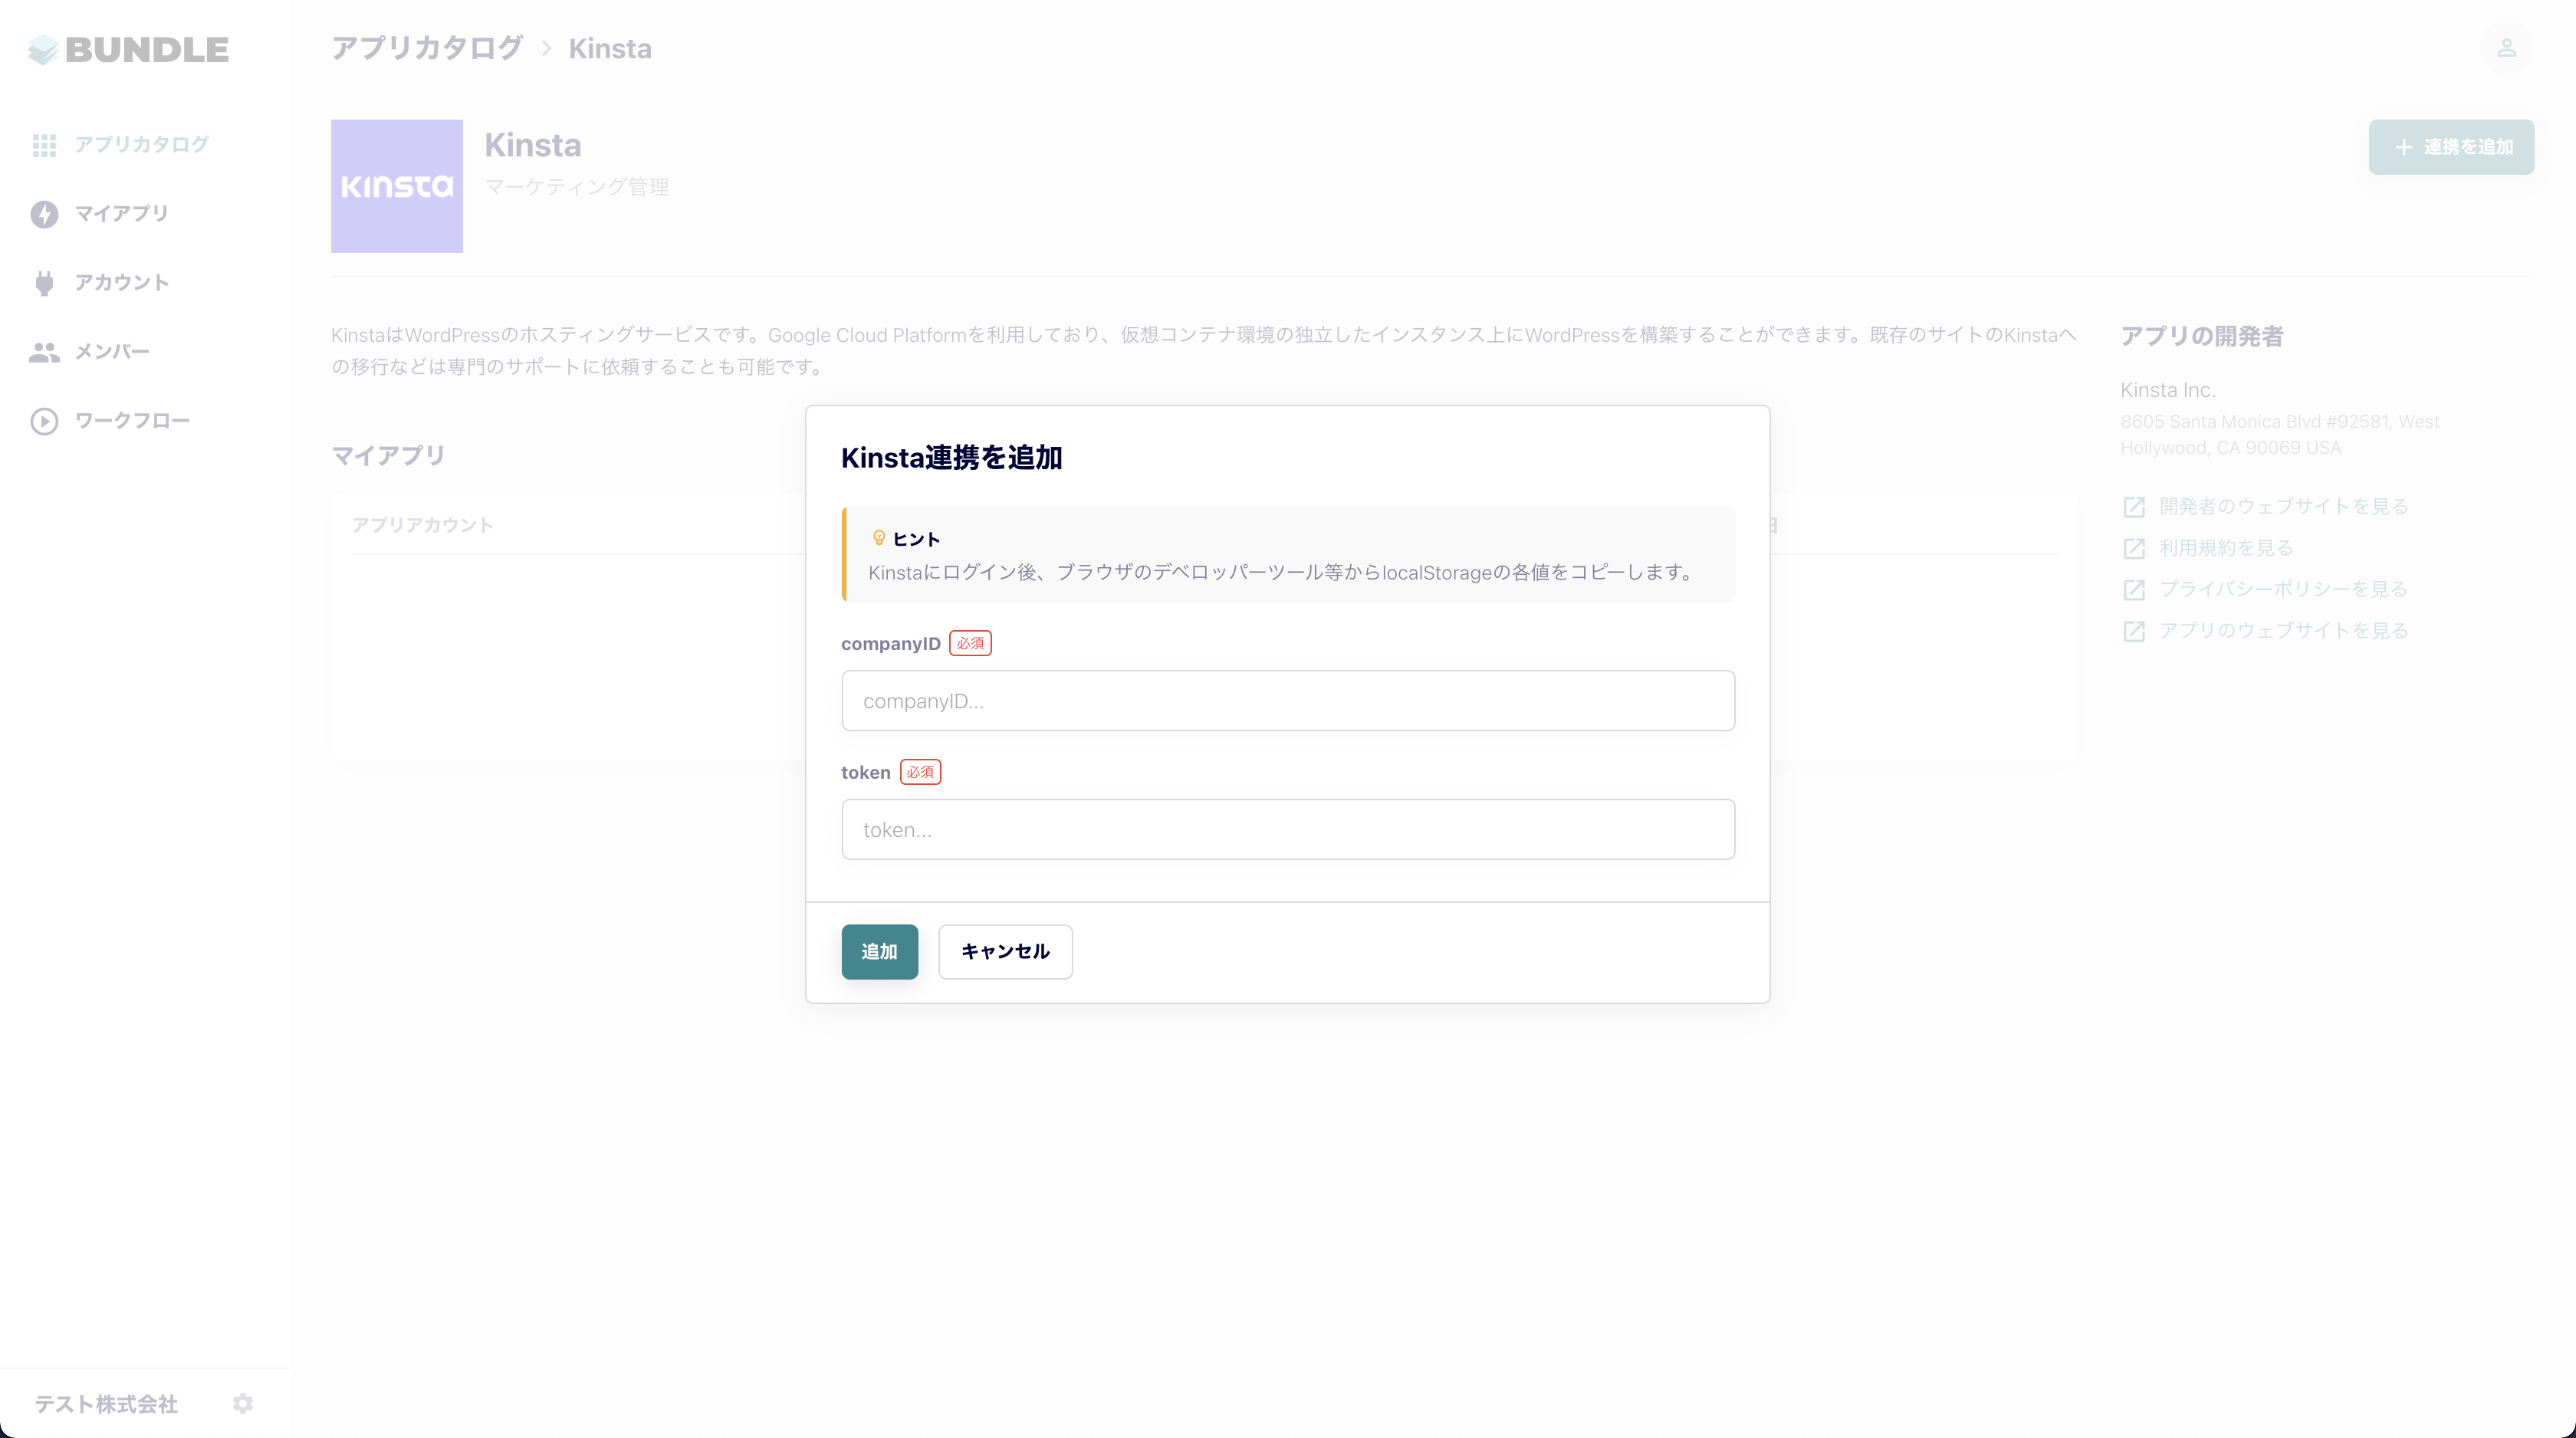Click the Kinsta logo thumbnail

[x=397, y=186]
